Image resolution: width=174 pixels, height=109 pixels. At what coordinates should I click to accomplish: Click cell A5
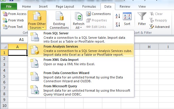pos(18,76)
